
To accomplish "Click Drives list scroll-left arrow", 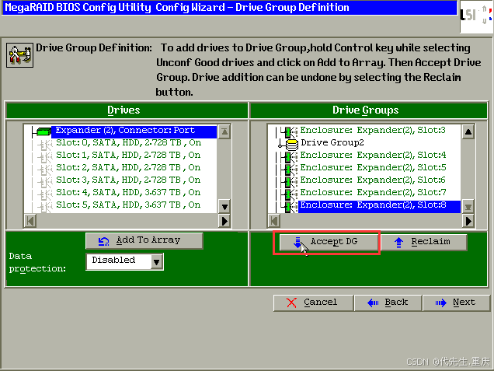I will [x=30, y=221].
